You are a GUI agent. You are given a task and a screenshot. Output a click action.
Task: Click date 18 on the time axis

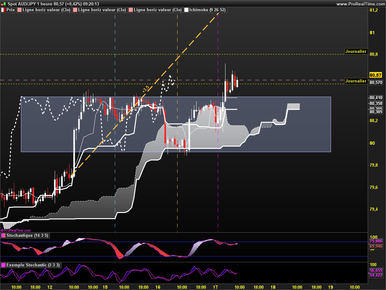pos(273,287)
